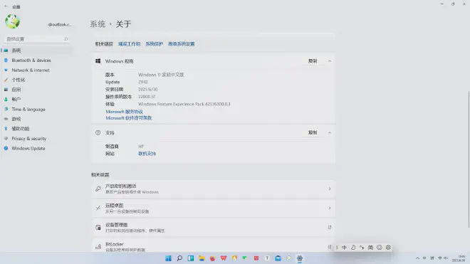
Task: Open File Explorer from taskbar
Action: coord(202,258)
